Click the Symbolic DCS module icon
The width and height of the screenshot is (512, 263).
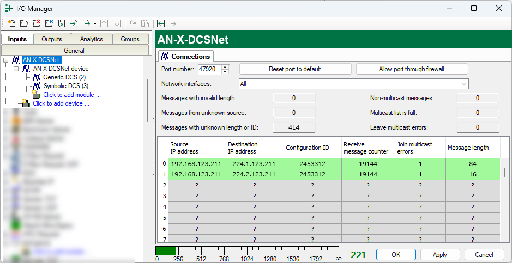(37, 86)
